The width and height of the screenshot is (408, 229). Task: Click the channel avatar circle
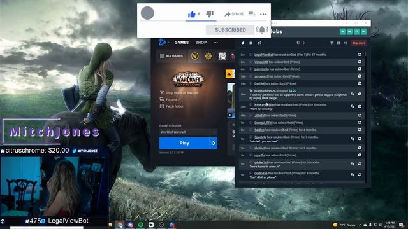point(147,13)
